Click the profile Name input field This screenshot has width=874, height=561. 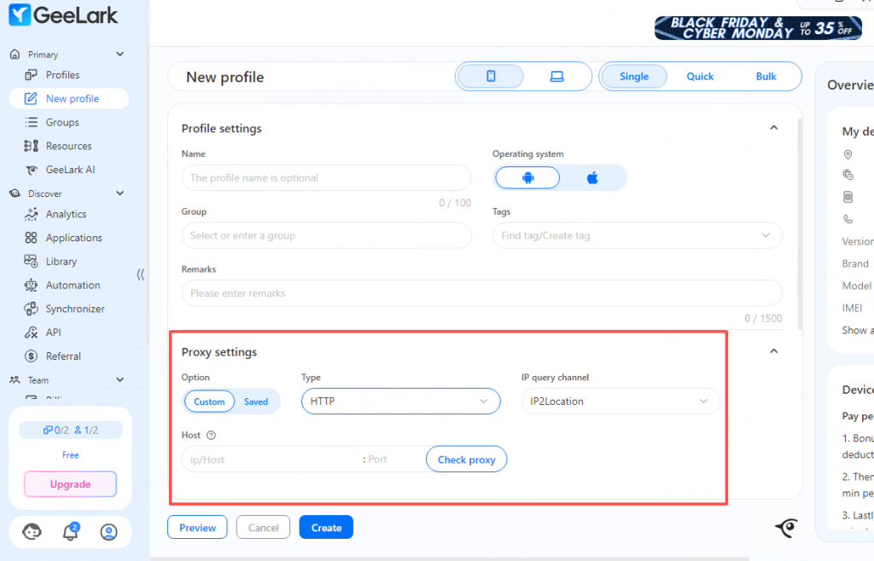[x=326, y=178]
